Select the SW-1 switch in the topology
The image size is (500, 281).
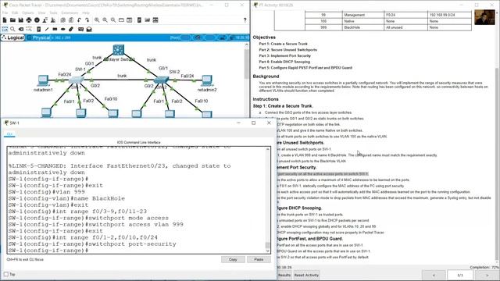pyautogui.click(x=76, y=80)
